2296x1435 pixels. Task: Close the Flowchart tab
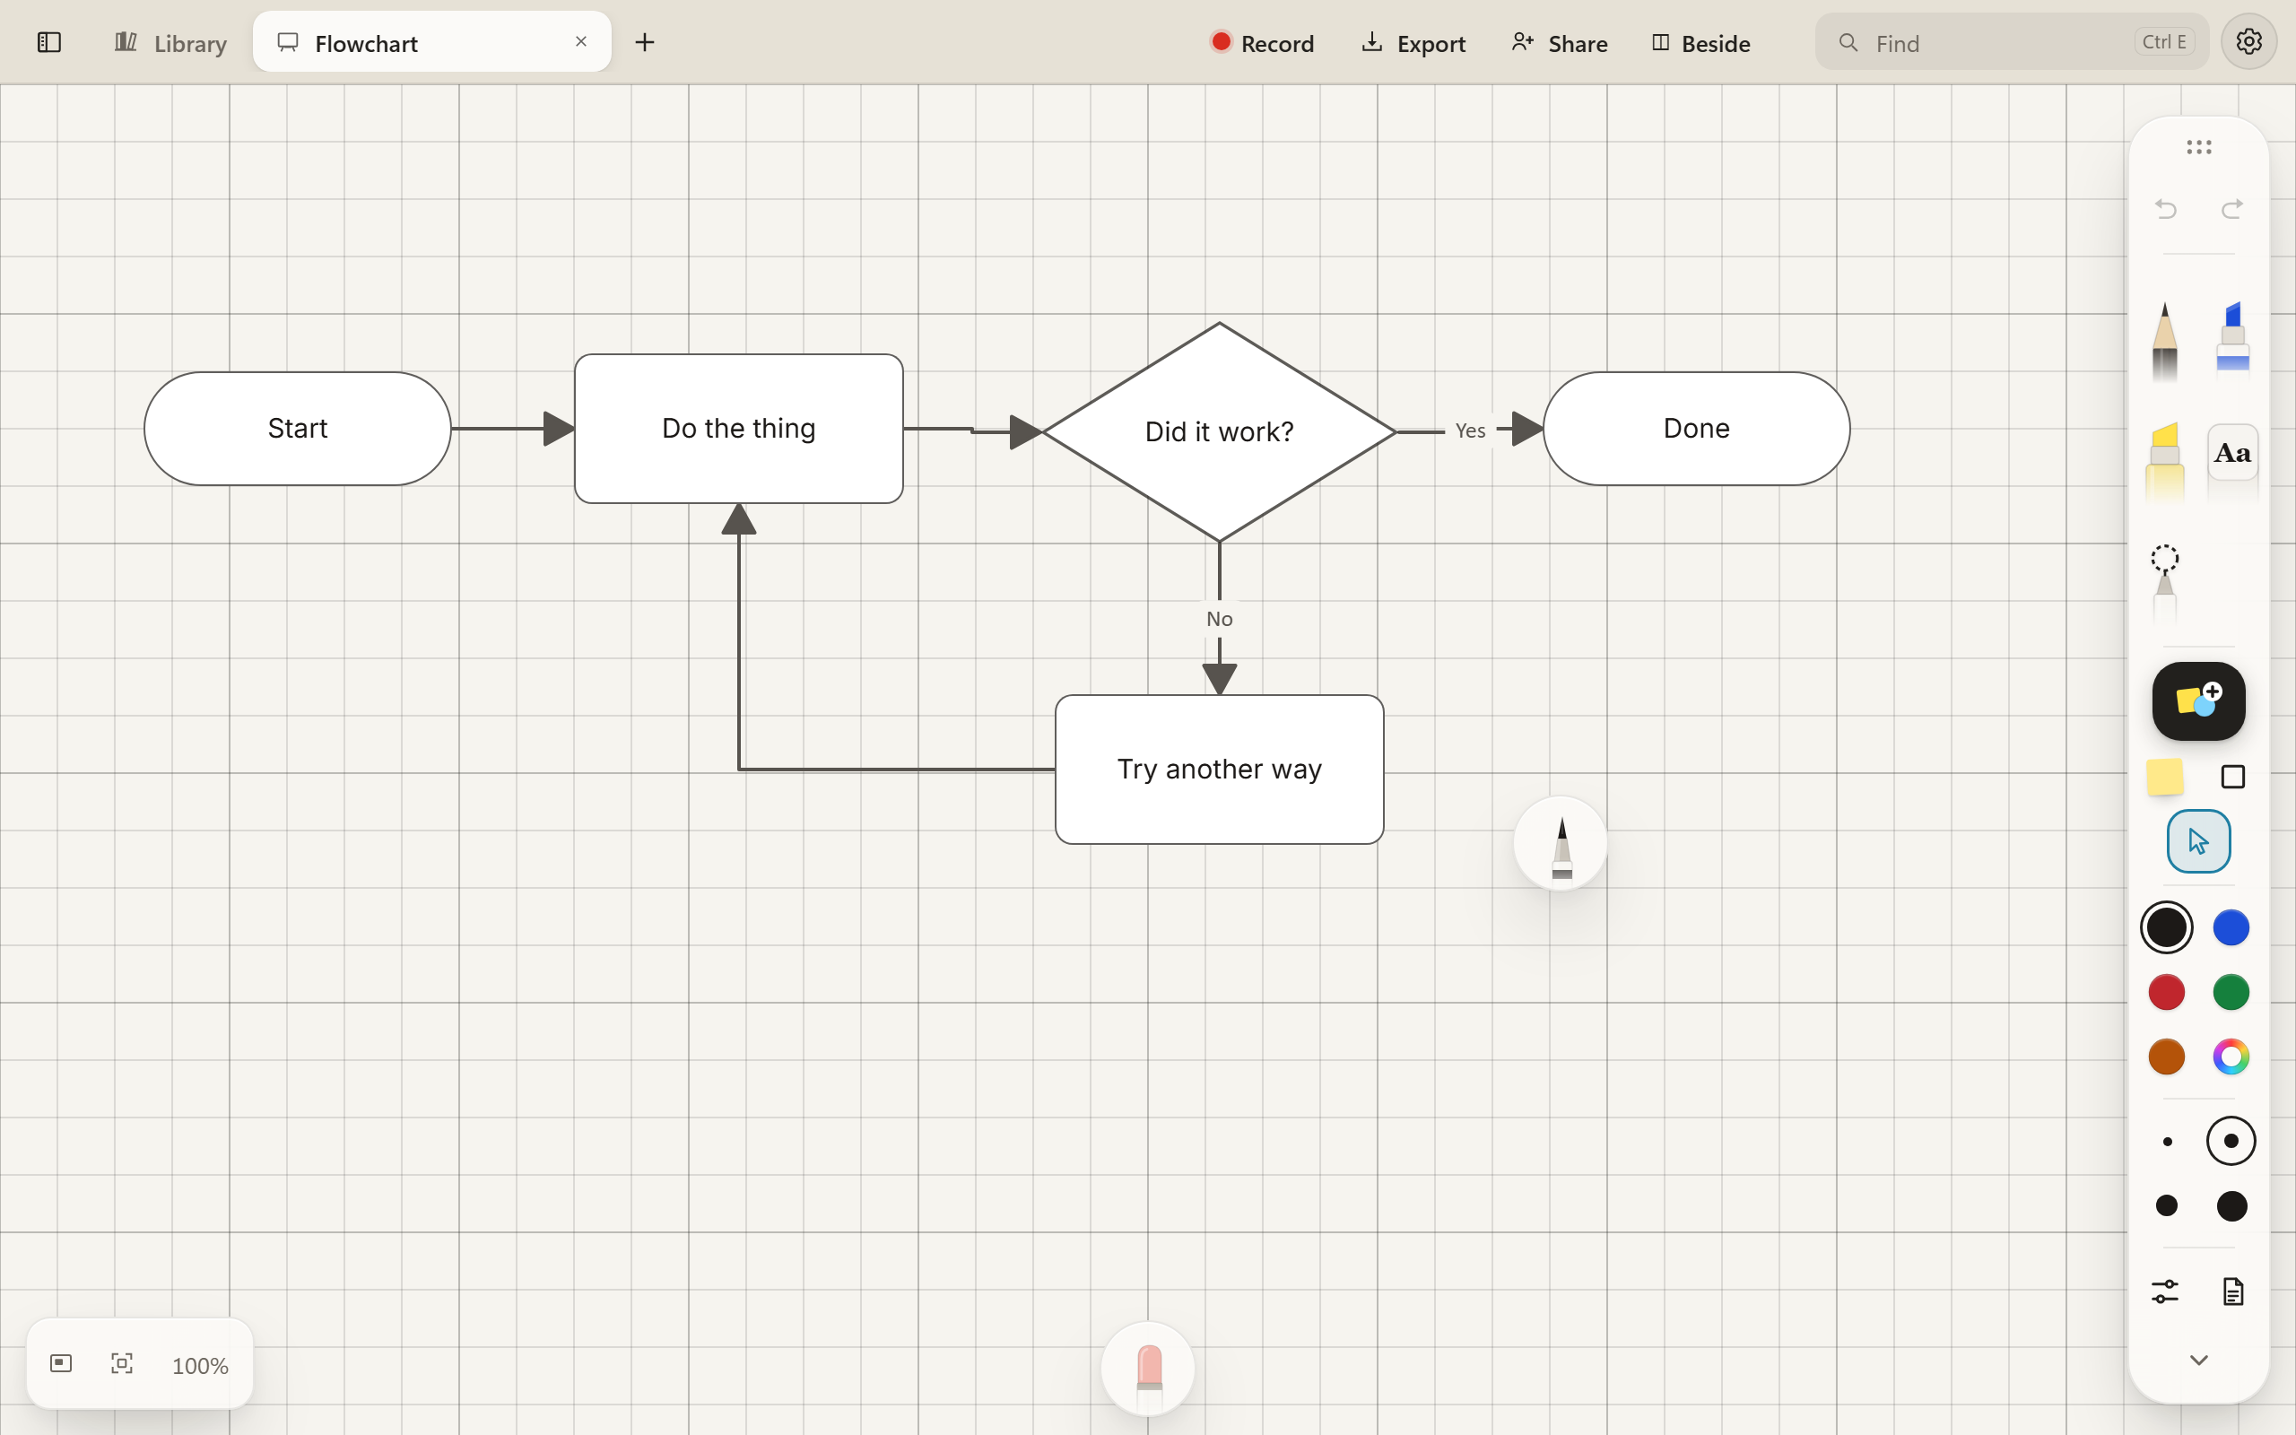pyautogui.click(x=581, y=42)
